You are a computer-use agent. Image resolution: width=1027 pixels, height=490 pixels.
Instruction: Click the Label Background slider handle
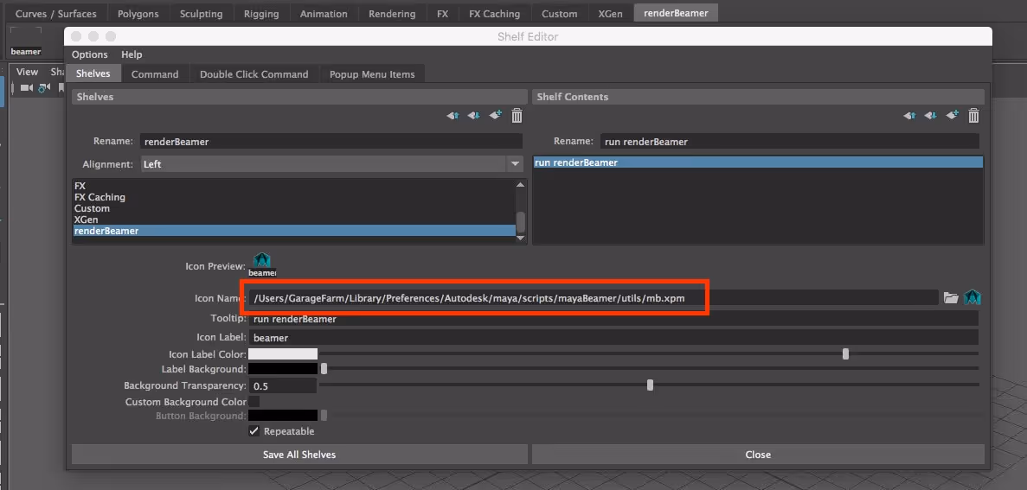tap(324, 369)
